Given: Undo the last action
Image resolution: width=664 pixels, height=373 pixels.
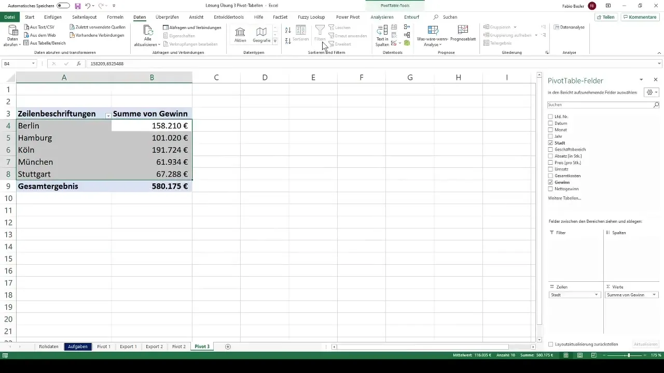Looking at the screenshot, I should click(88, 5).
